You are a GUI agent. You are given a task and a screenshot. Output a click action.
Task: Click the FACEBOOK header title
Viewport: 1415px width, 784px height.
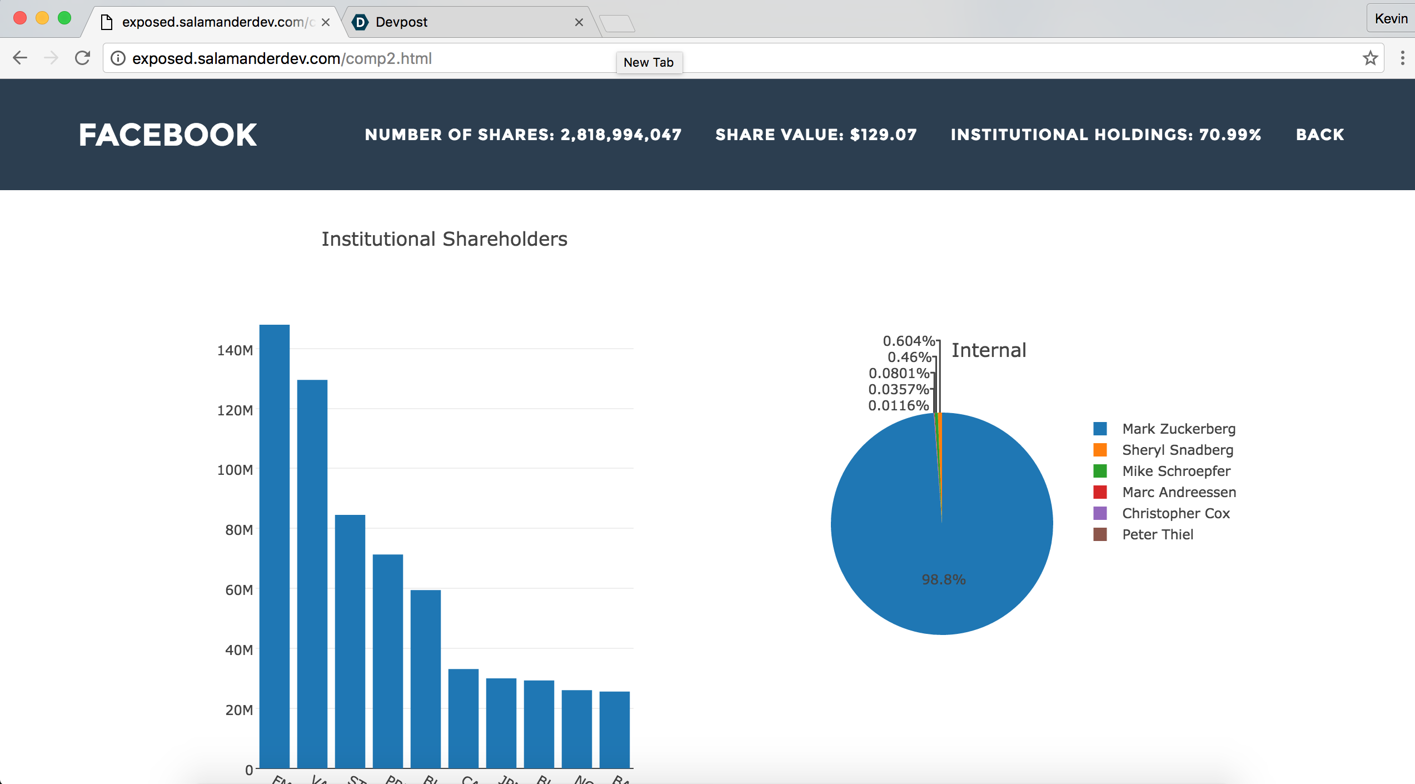click(168, 135)
